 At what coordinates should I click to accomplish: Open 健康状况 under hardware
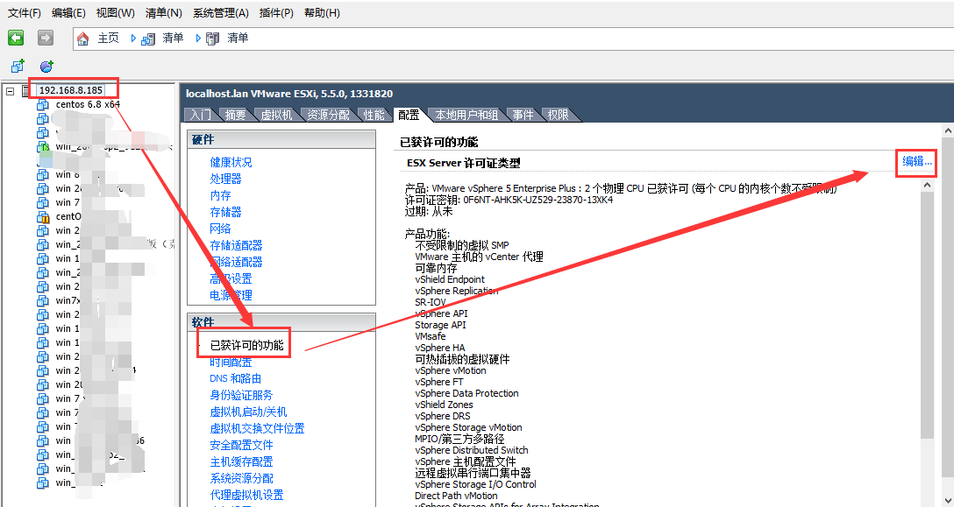[x=231, y=162]
